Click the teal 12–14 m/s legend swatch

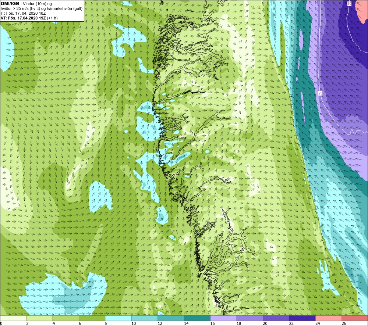(171, 318)
